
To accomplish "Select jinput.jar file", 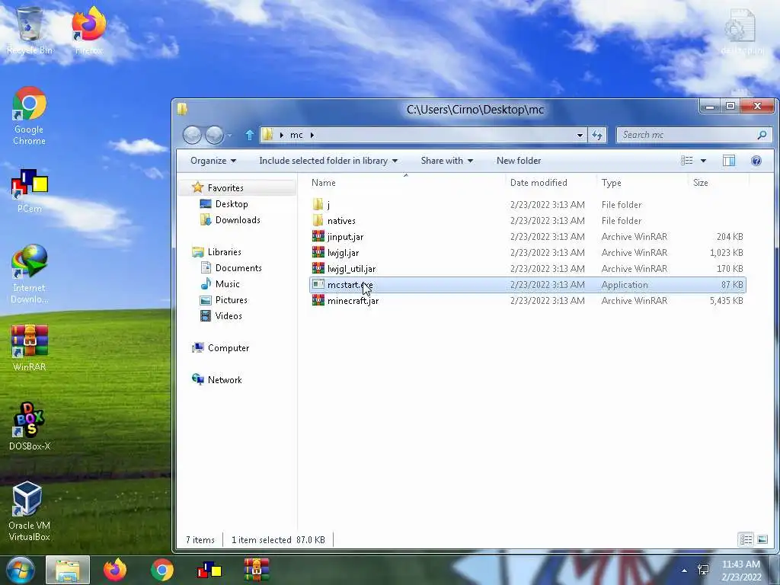I will [x=527, y=236].
